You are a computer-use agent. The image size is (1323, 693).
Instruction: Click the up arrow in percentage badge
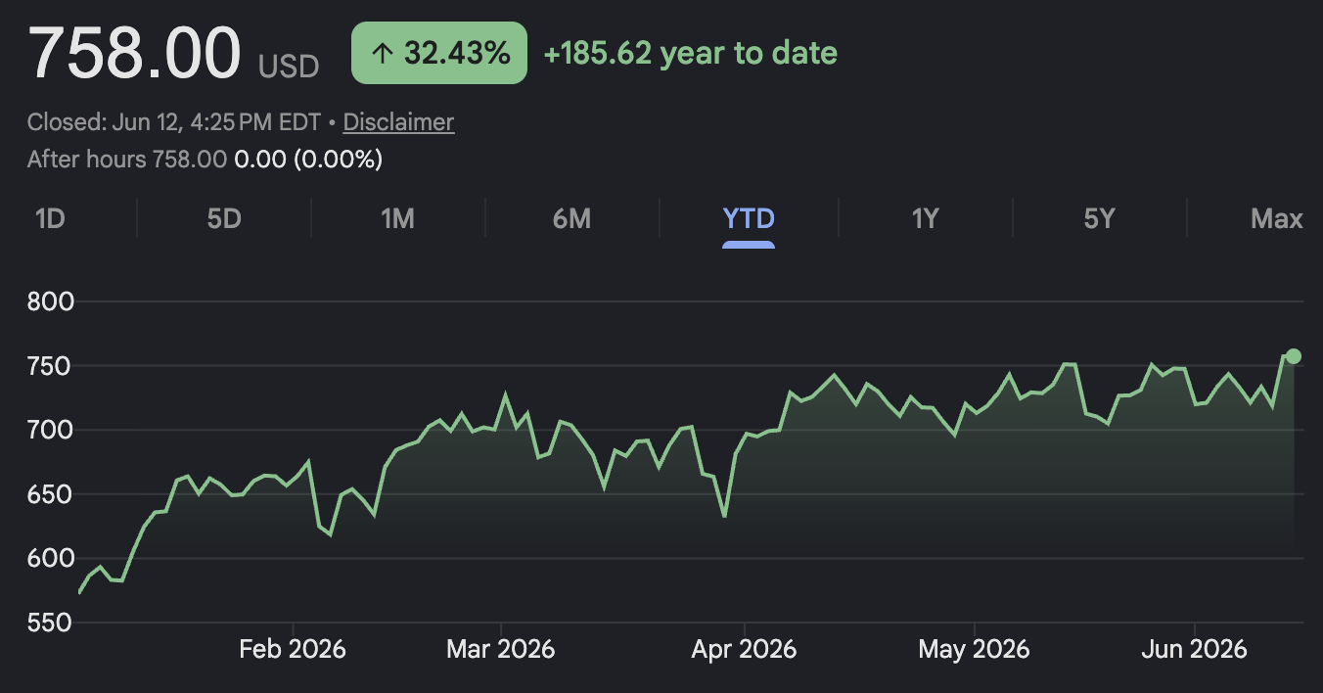[383, 53]
